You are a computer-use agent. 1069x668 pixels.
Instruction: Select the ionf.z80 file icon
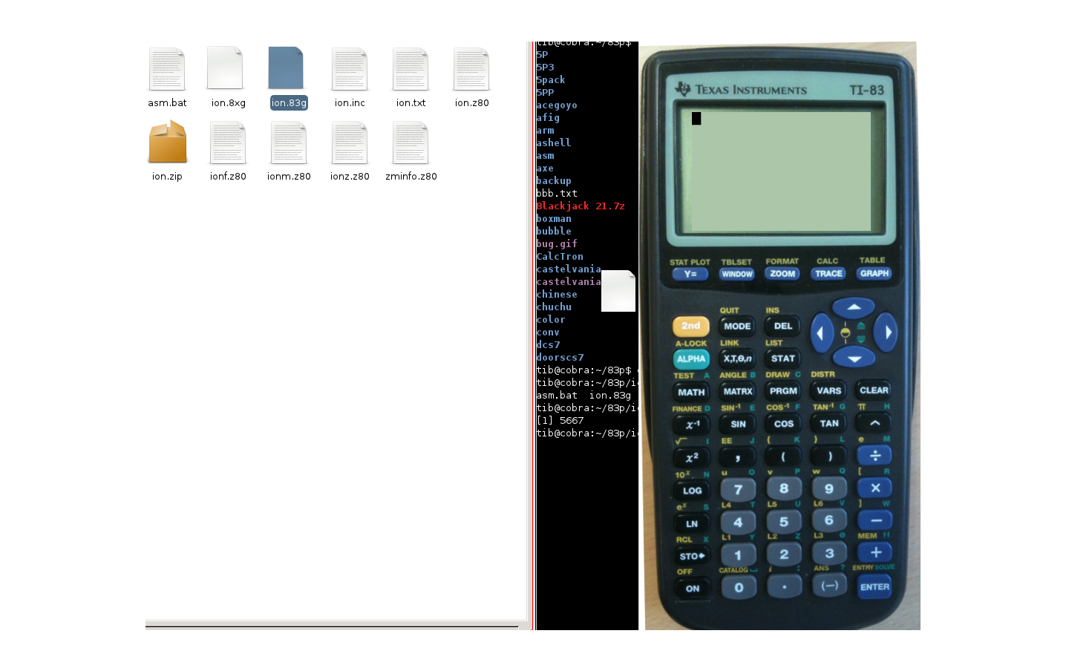click(x=228, y=143)
